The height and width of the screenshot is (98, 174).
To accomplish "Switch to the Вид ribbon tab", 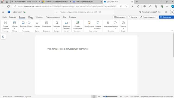I will (64, 17).
